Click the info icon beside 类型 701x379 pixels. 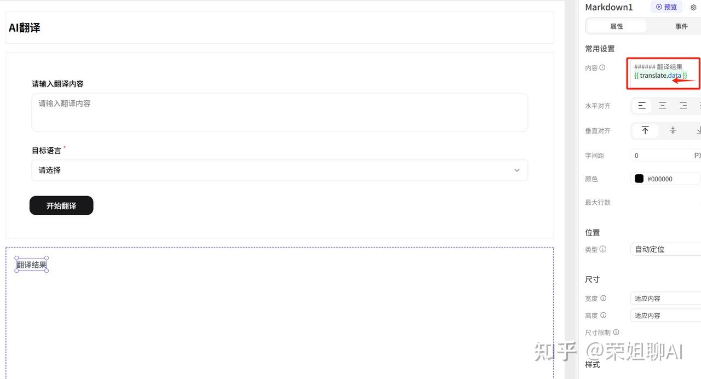pyautogui.click(x=603, y=249)
